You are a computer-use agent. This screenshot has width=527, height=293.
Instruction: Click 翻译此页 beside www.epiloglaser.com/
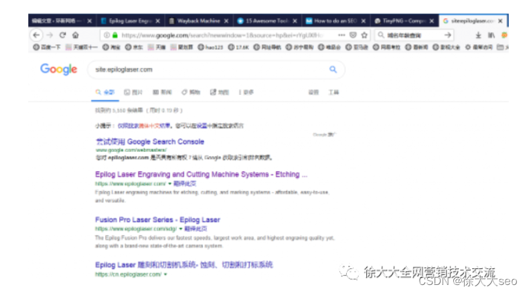click(x=185, y=183)
